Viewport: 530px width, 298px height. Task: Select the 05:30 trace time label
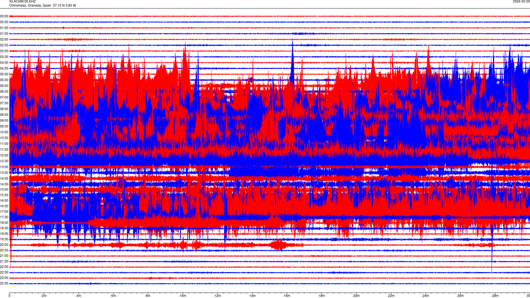(4, 79)
